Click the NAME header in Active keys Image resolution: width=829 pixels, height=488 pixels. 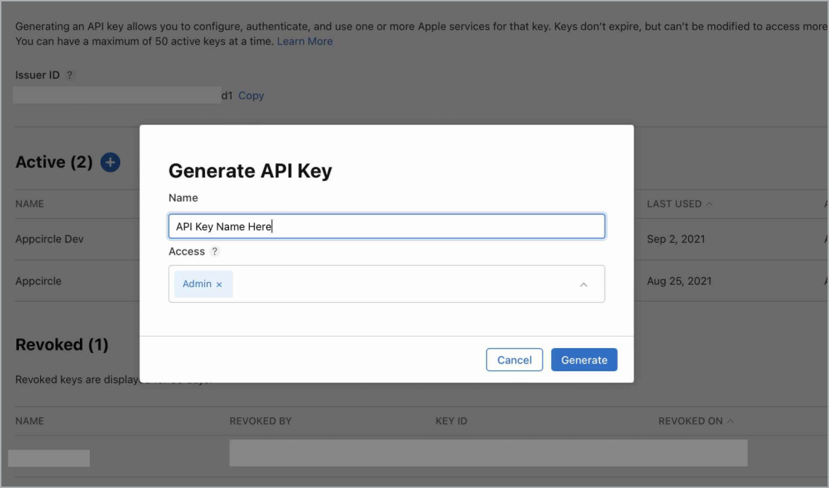30,204
